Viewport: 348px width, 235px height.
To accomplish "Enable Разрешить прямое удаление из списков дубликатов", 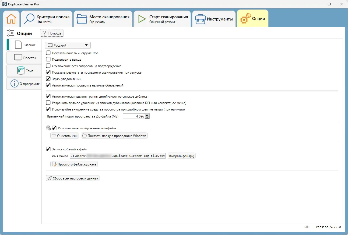I will click(x=48, y=103).
